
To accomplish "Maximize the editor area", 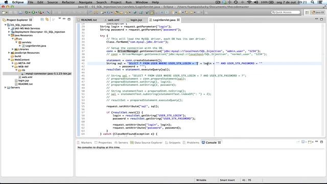I will pyautogui.click(x=321, y=19).
